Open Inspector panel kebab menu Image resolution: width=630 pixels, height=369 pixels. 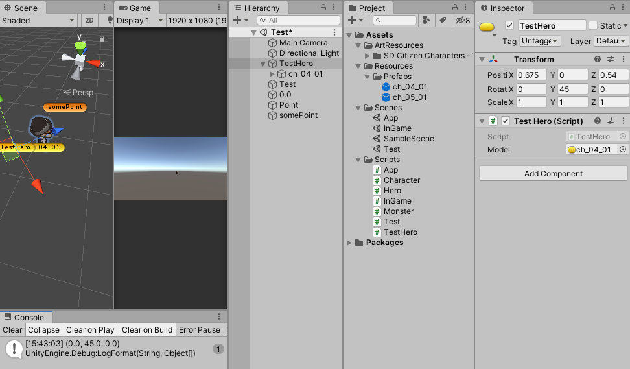(623, 7)
